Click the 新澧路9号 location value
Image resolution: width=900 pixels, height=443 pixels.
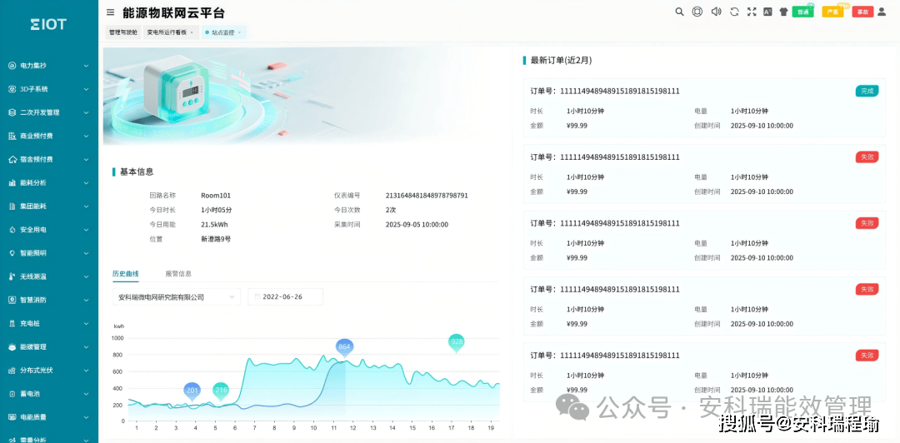pyautogui.click(x=216, y=239)
